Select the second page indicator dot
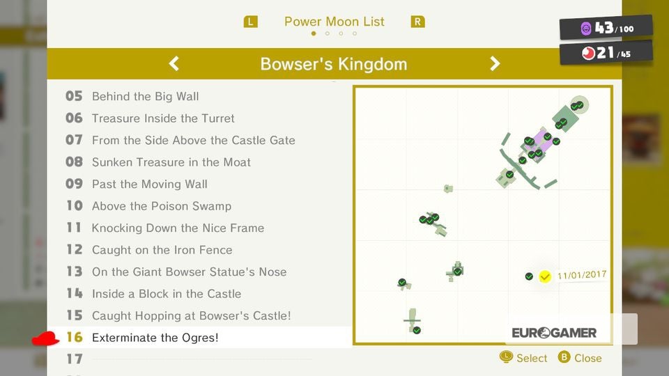 pos(328,33)
